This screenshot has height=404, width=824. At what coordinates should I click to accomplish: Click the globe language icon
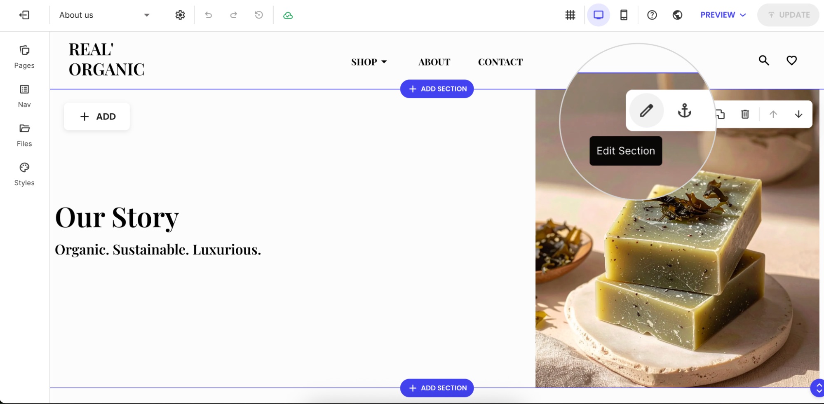tap(677, 15)
